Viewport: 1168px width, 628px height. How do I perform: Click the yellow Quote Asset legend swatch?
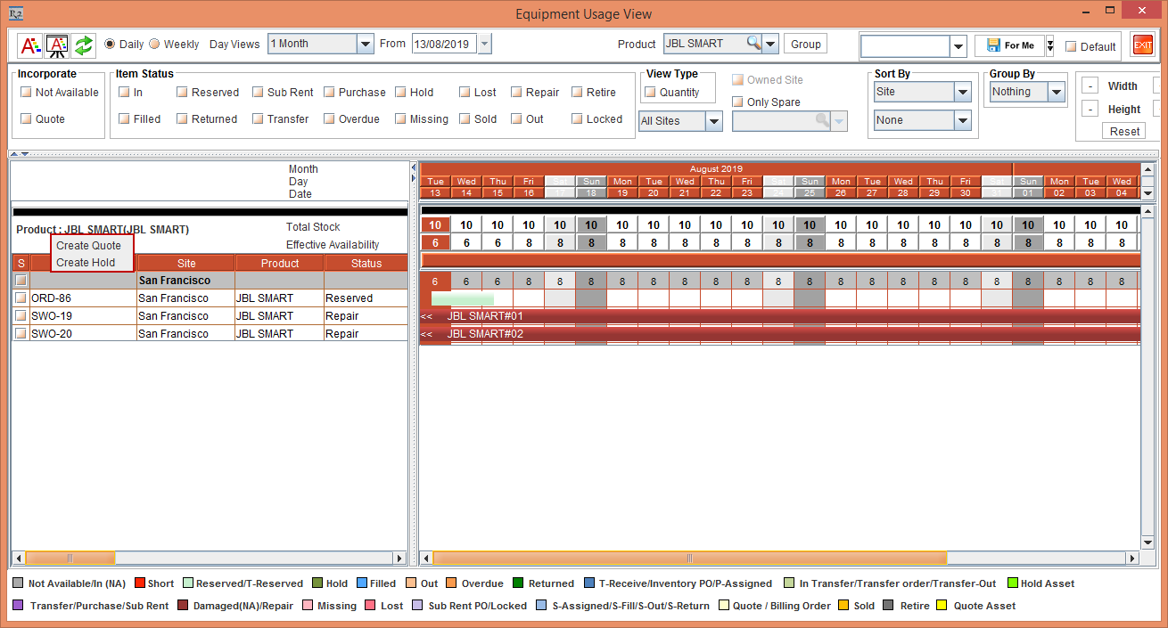click(x=941, y=606)
